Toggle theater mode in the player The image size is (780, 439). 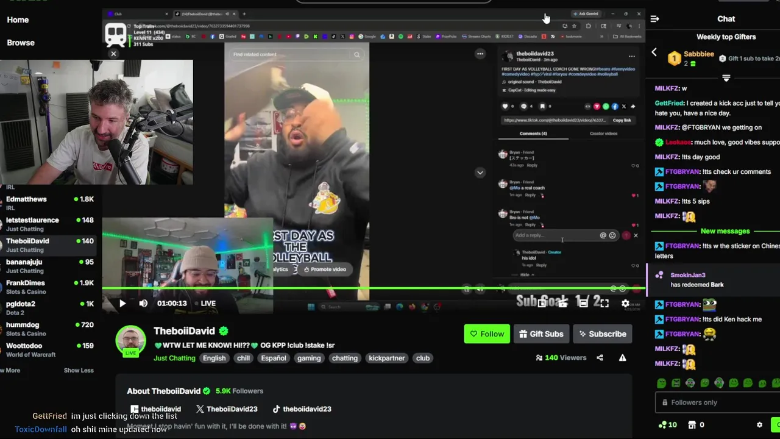pyautogui.click(x=583, y=303)
